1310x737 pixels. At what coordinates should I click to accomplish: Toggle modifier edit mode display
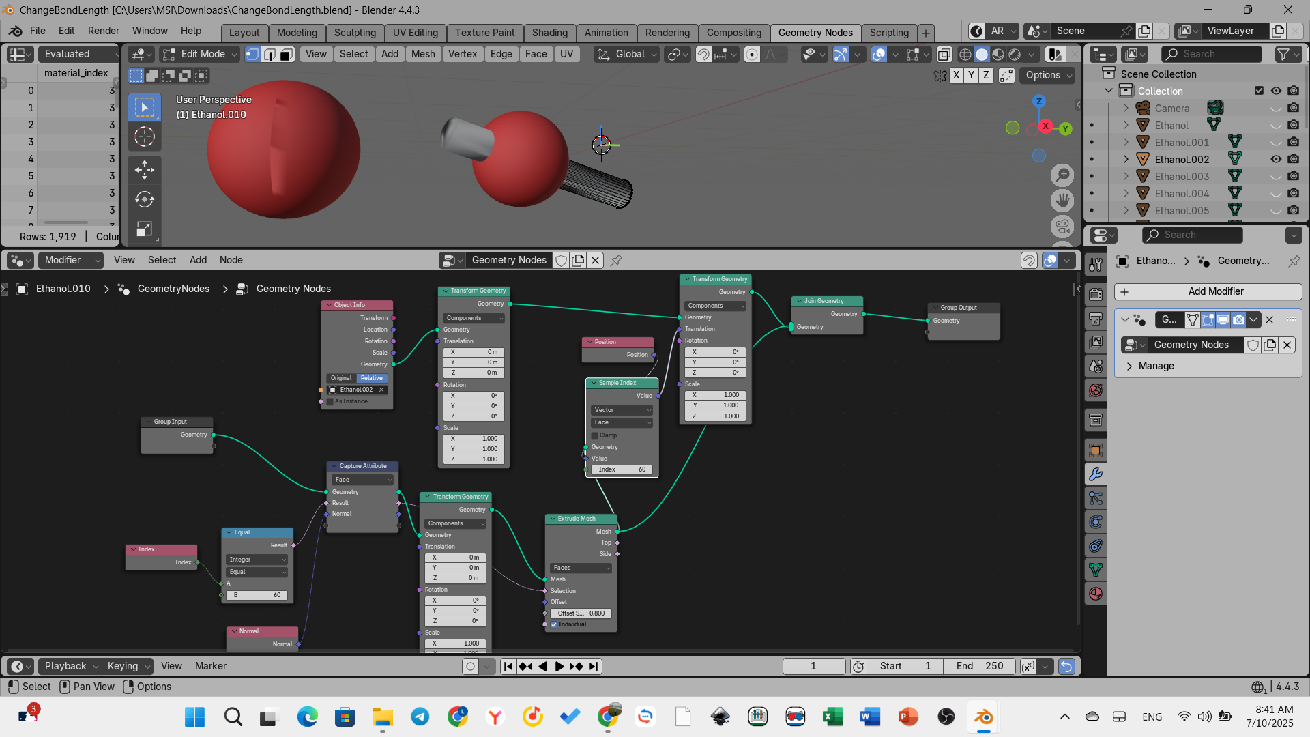click(x=1208, y=319)
